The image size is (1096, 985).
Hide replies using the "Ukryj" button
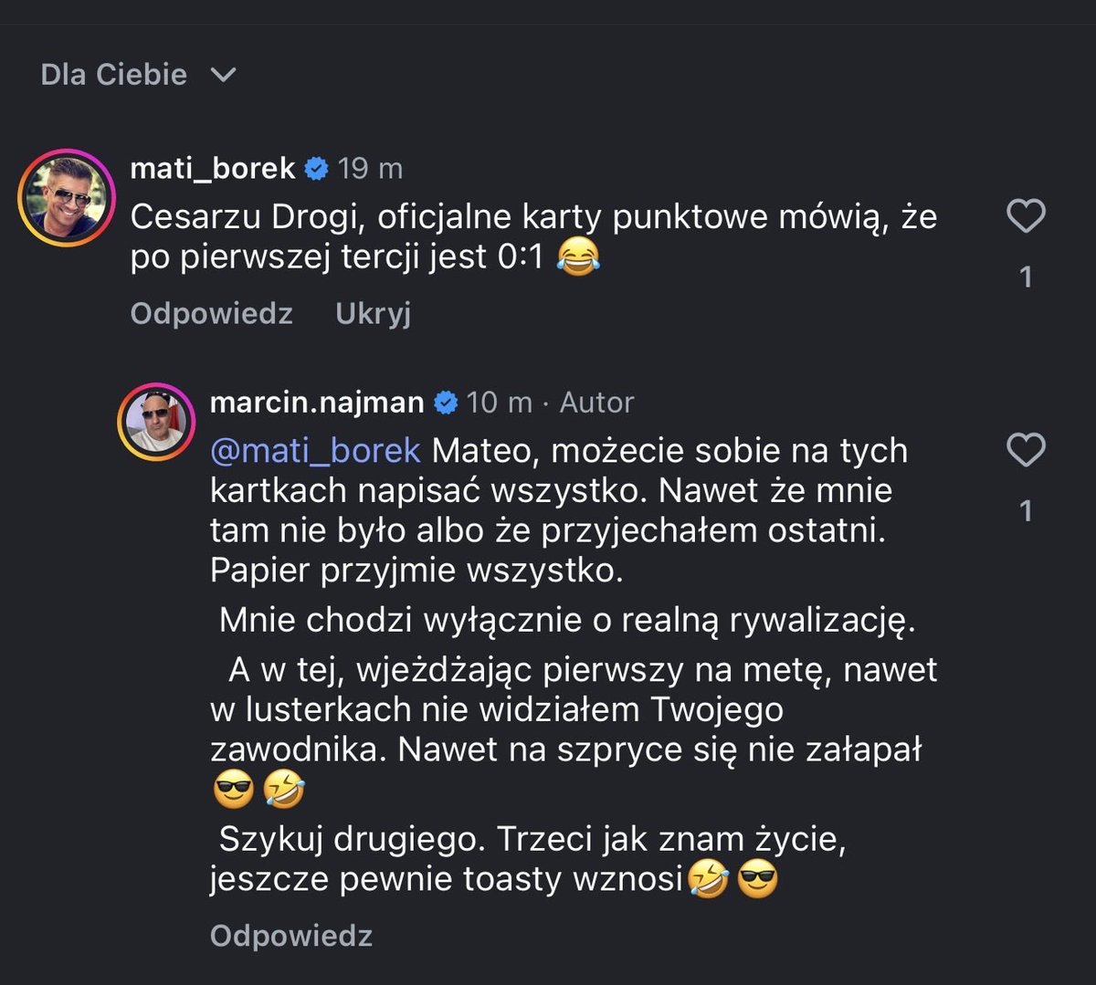[x=373, y=312]
